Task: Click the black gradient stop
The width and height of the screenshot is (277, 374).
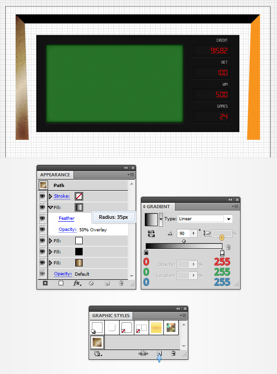Action: coord(146,252)
